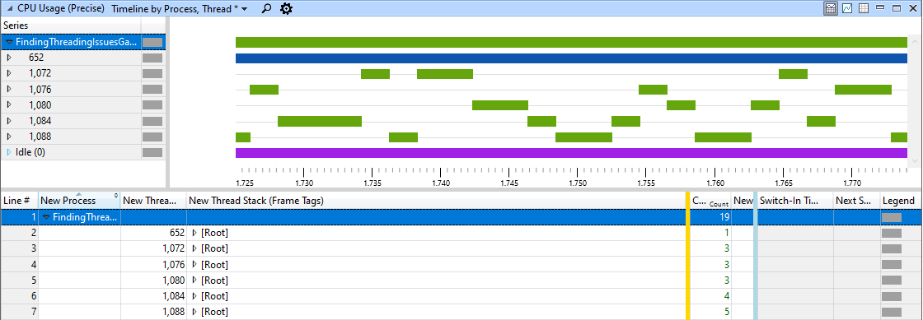The image size is (923, 320).
Task: Click graph vertical scrollbar up arrow
Action: tap(914, 42)
